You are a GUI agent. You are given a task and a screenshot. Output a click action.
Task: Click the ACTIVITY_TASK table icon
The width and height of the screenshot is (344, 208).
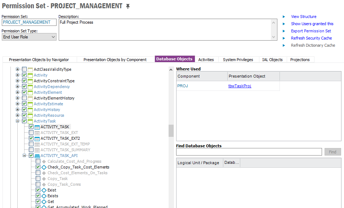point(37,127)
